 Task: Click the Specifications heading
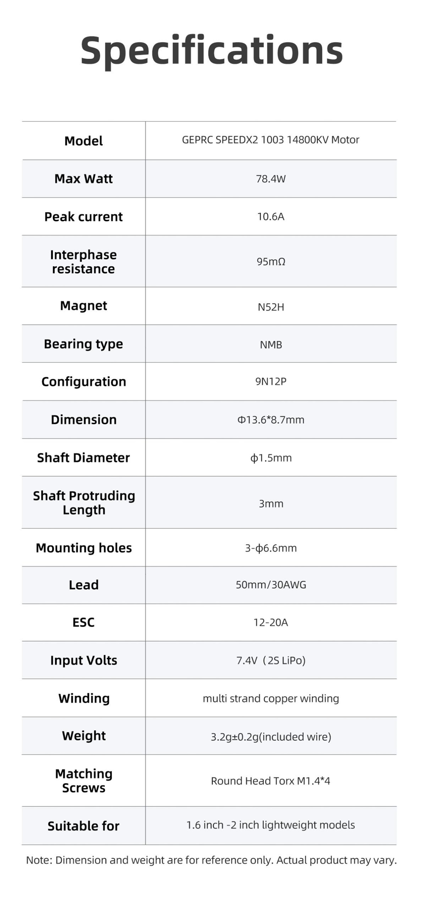pos(211,50)
